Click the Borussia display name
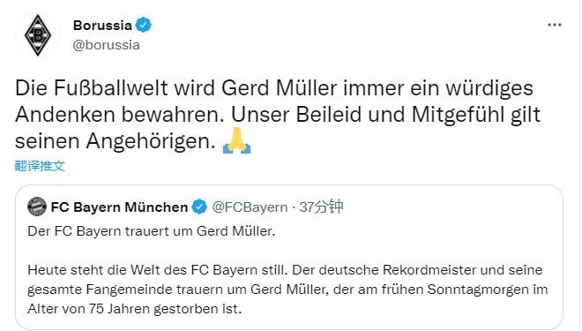 (x=102, y=26)
